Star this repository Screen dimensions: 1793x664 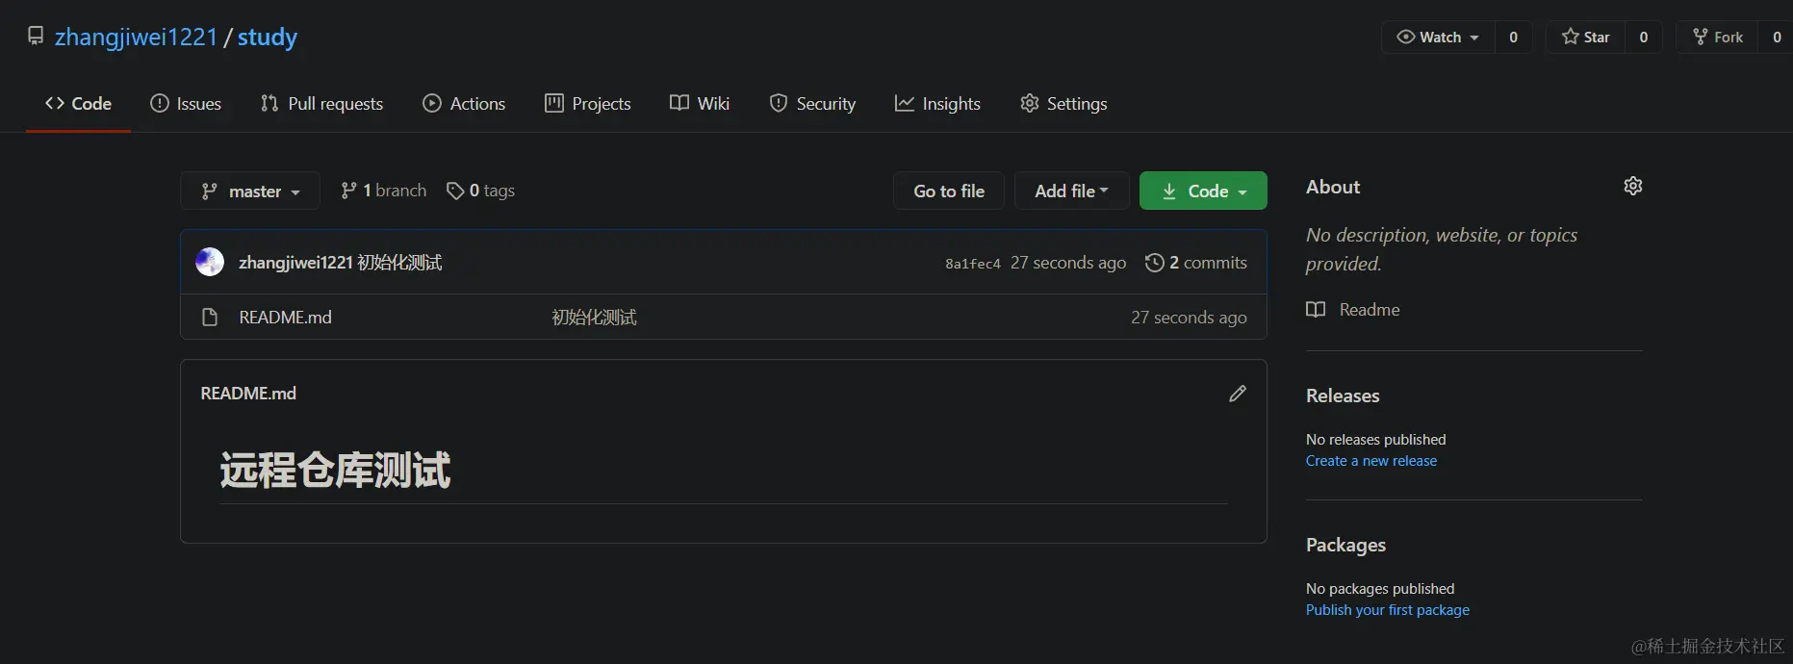coord(1586,37)
